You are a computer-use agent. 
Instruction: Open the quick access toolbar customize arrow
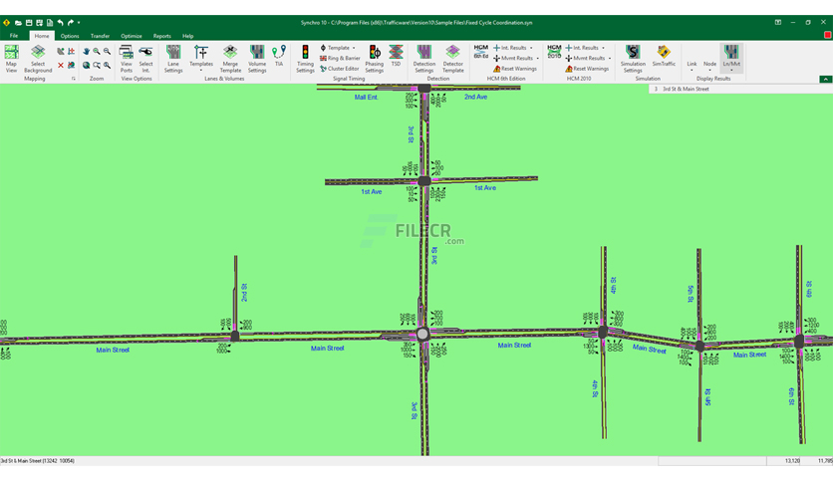click(x=79, y=23)
